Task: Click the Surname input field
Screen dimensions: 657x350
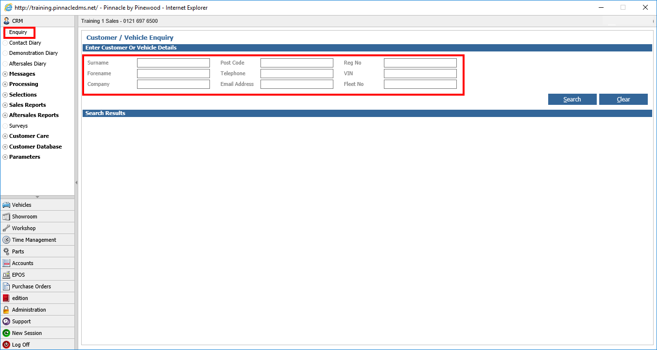Action: pos(173,62)
